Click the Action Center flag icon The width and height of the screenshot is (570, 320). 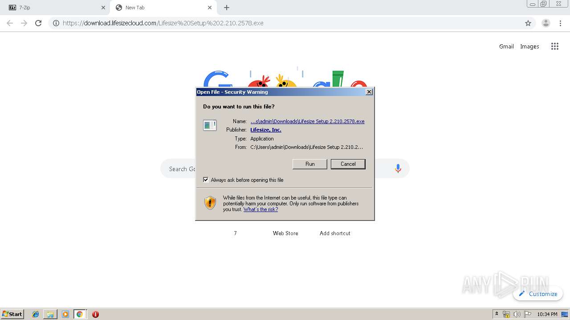[528, 314]
